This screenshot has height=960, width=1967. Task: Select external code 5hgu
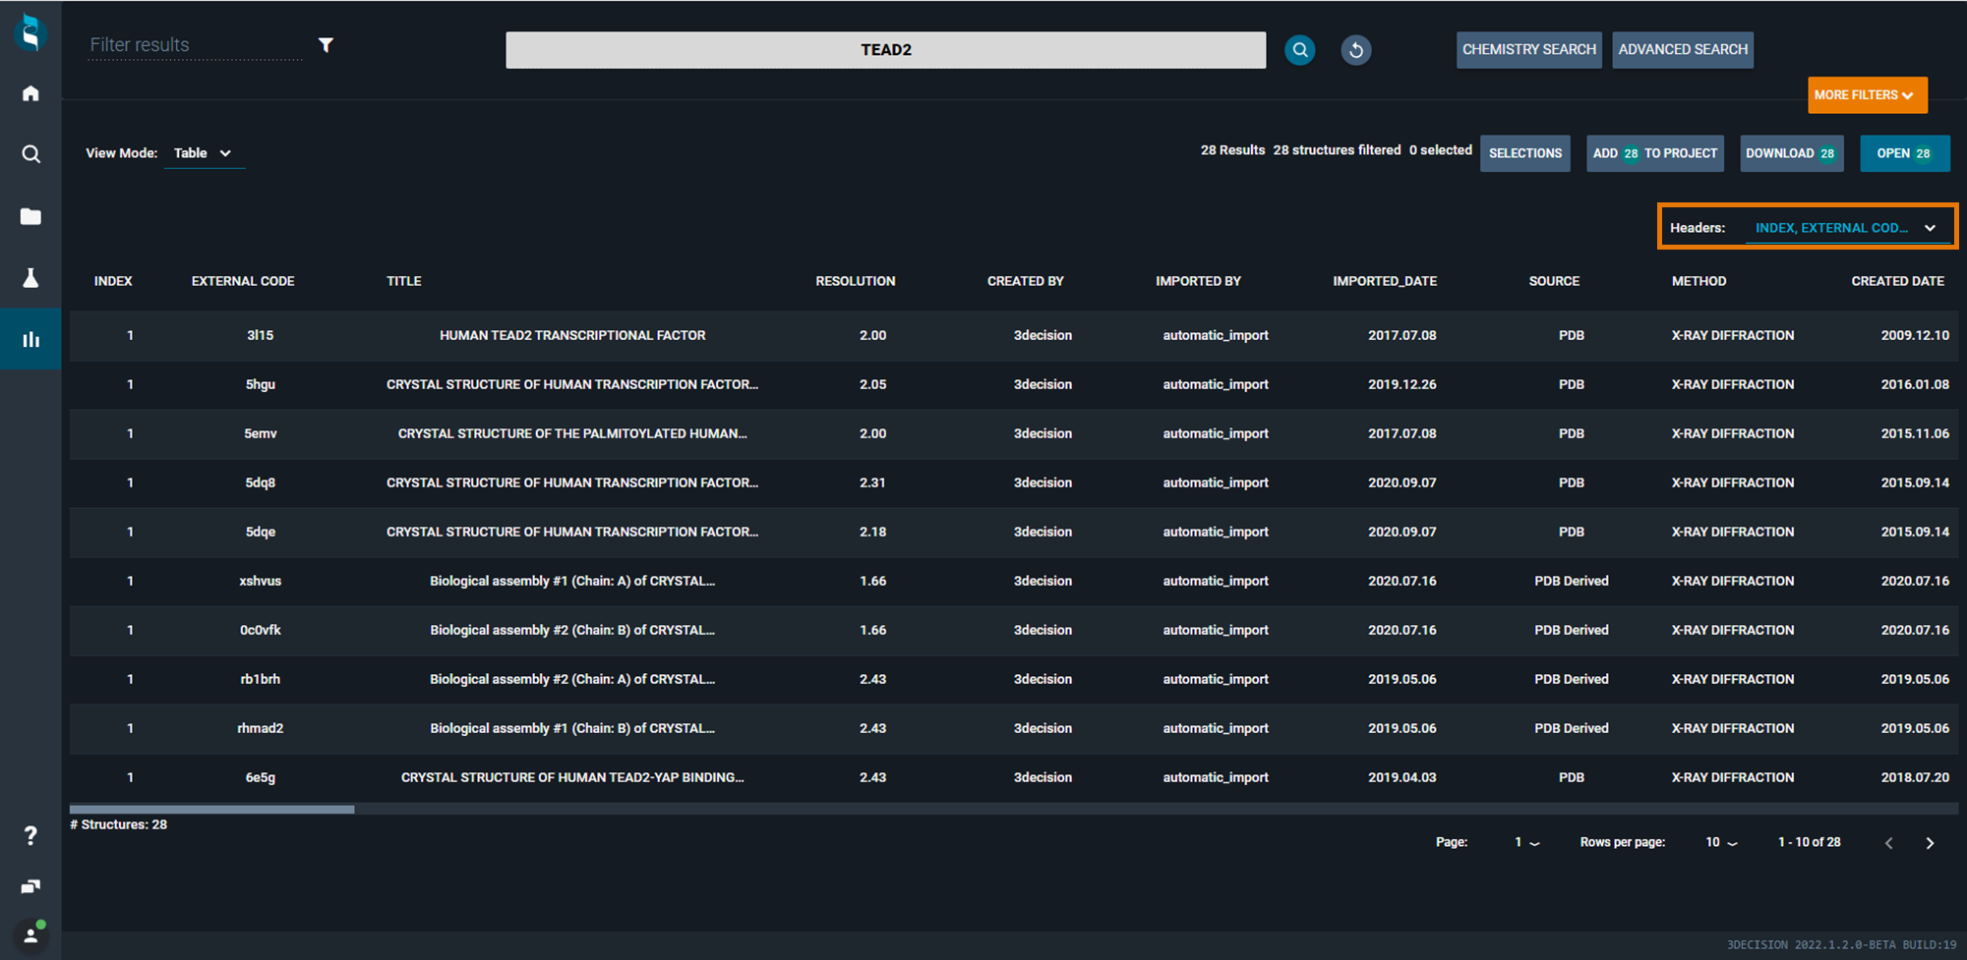[x=261, y=385]
